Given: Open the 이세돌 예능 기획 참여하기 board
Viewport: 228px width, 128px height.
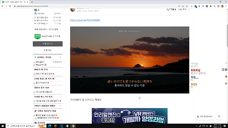Looking at the screenshot, I should click(x=47, y=101).
